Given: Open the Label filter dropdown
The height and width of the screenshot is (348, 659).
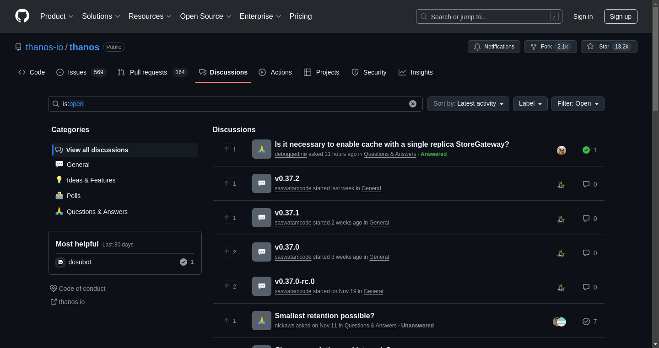Looking at the screenshot, I should point(530,104).
